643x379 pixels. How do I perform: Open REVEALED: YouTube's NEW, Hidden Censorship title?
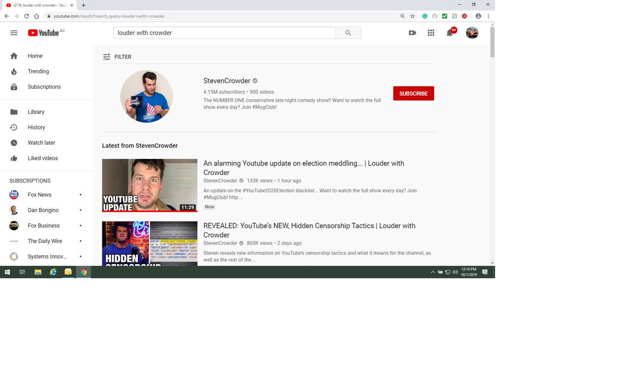click(309, 230)
